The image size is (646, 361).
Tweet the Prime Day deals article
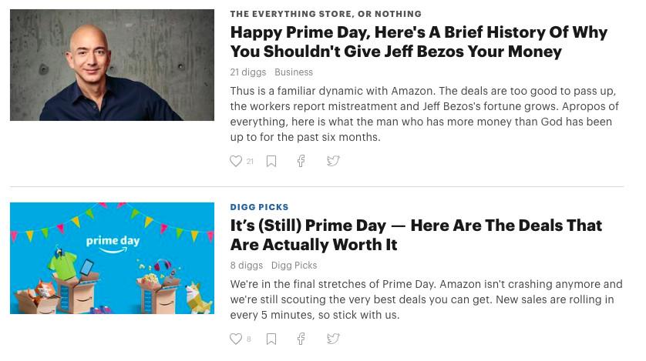coord(333,339)
